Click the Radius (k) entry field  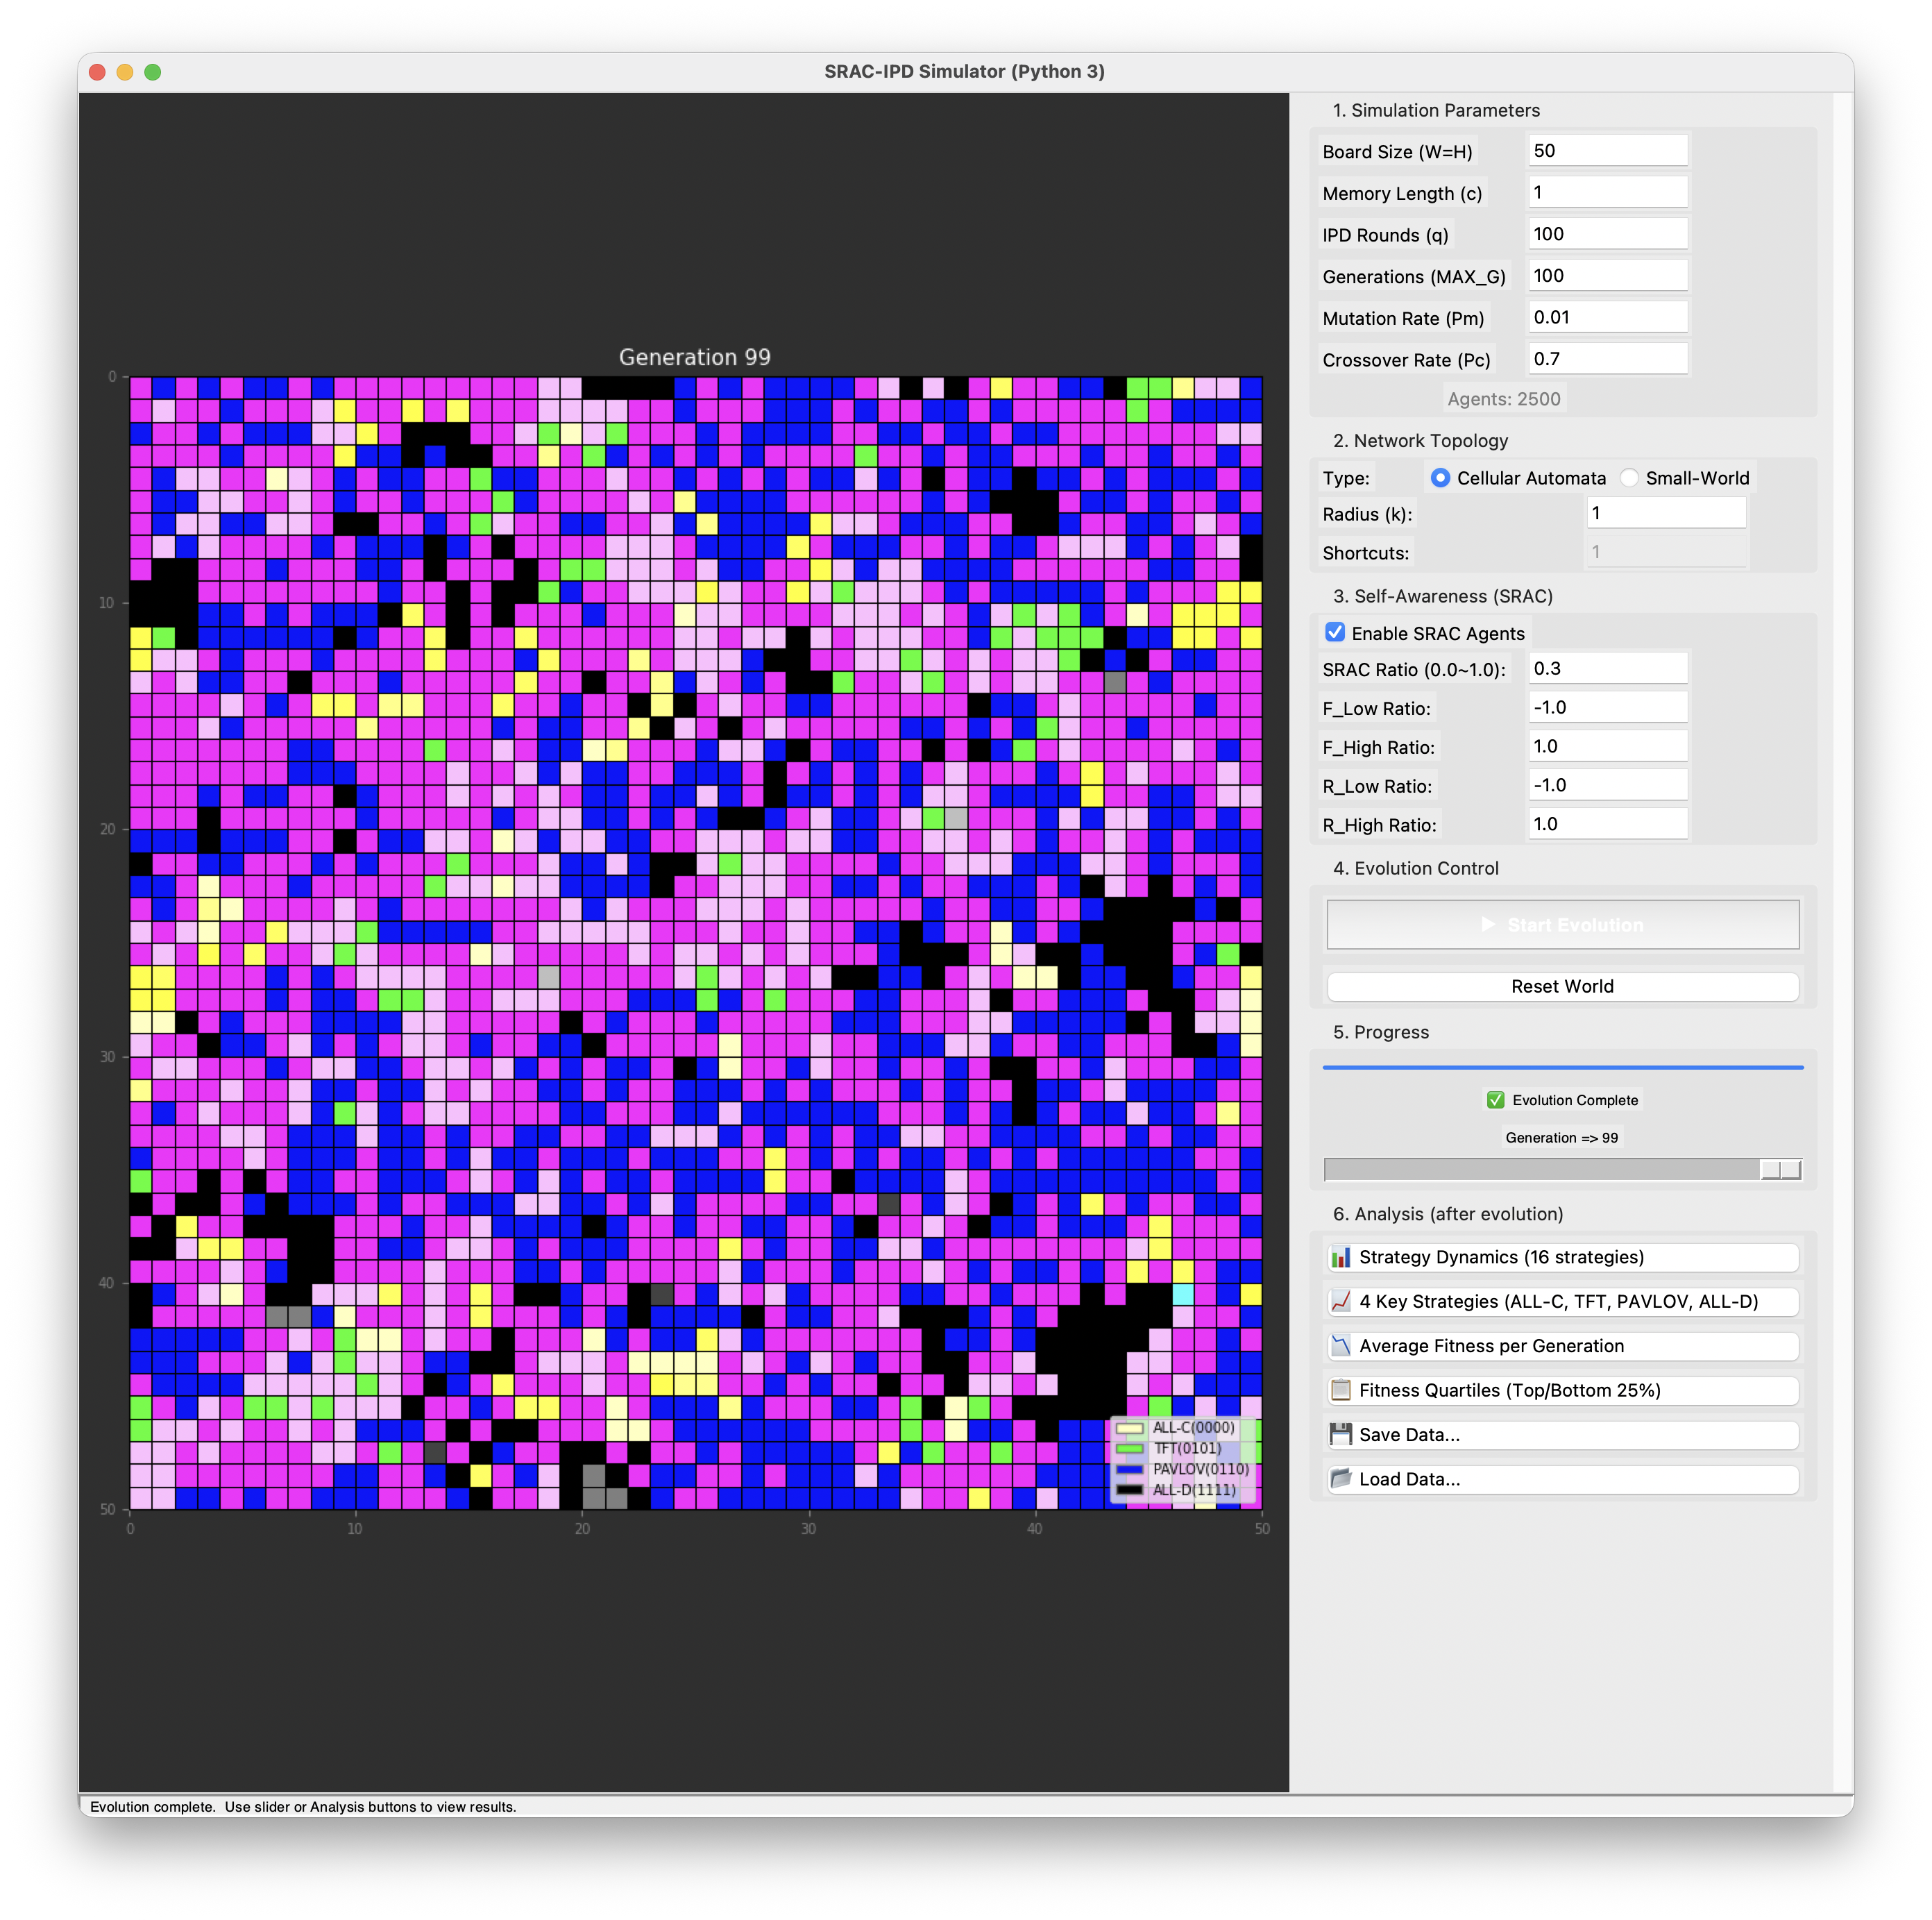[x=1665, y=513]
